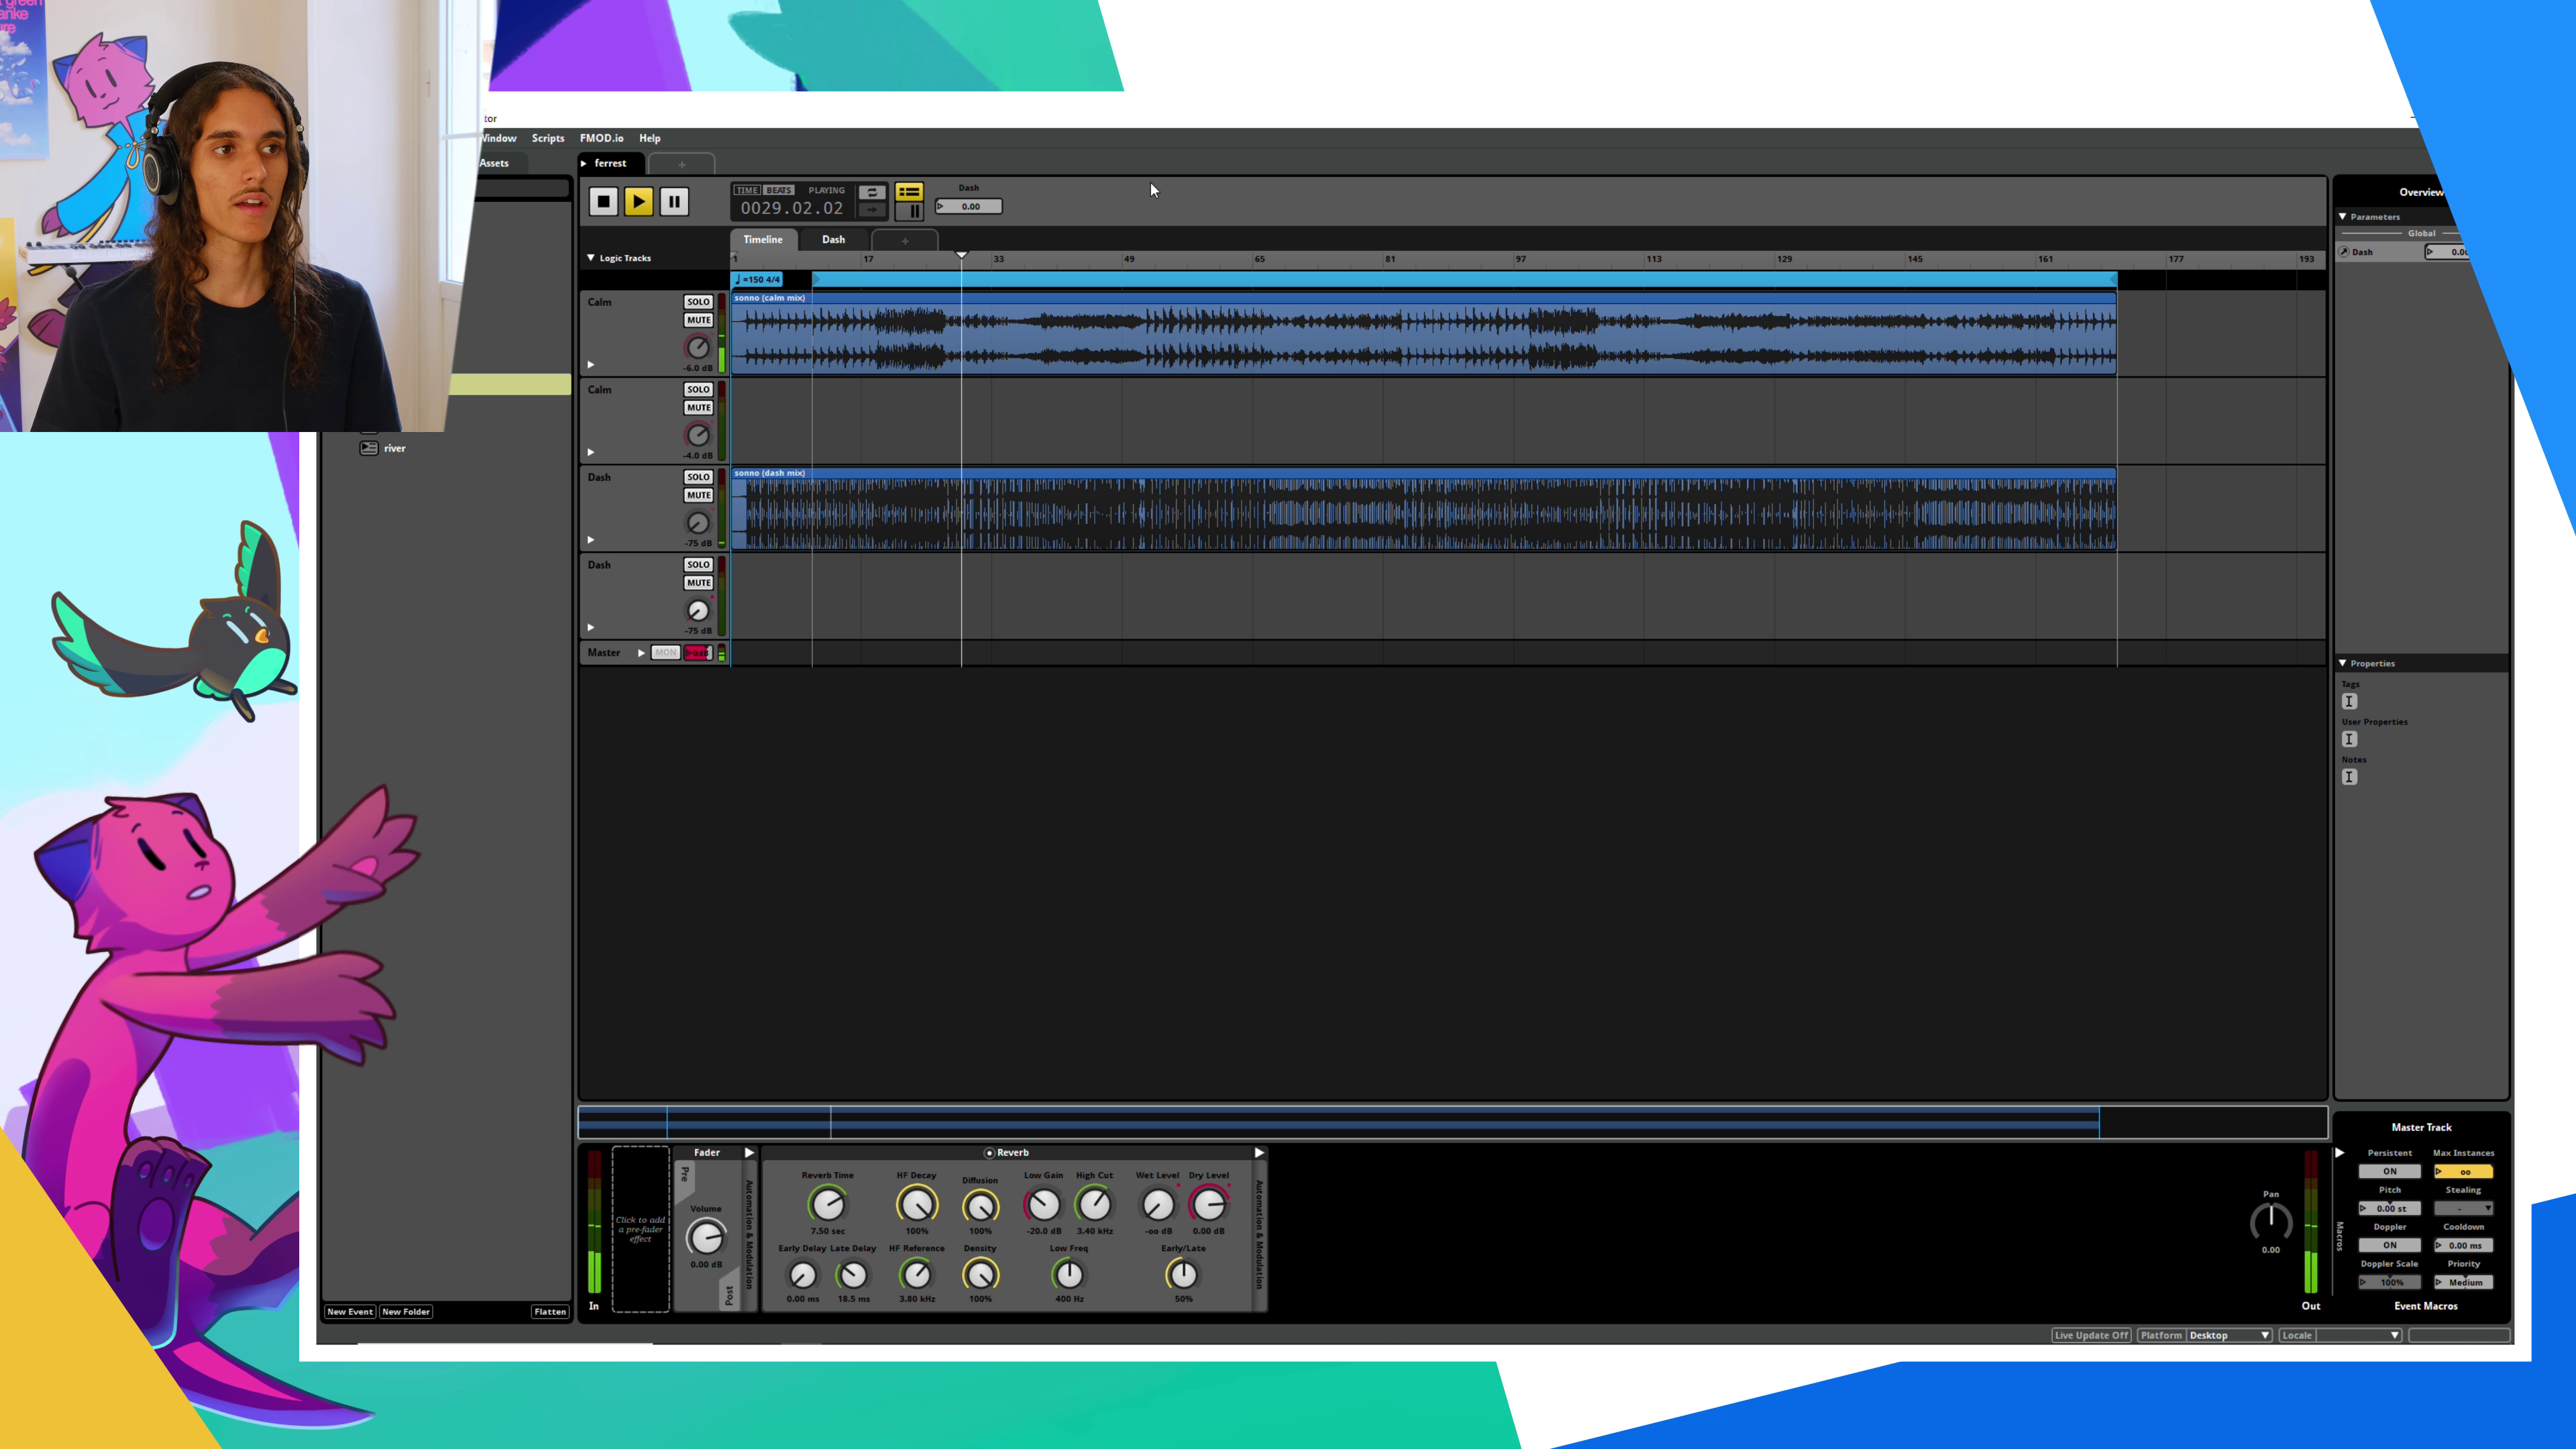Click the Flatten button
The image size is (2576, 1449).
[x=550, y=1312]
